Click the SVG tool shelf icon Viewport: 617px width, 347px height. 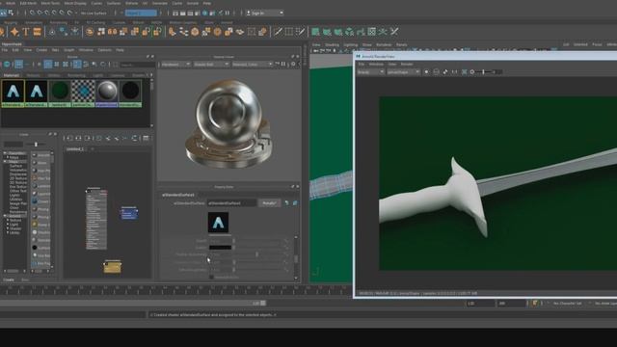click(x=37, y=32)
